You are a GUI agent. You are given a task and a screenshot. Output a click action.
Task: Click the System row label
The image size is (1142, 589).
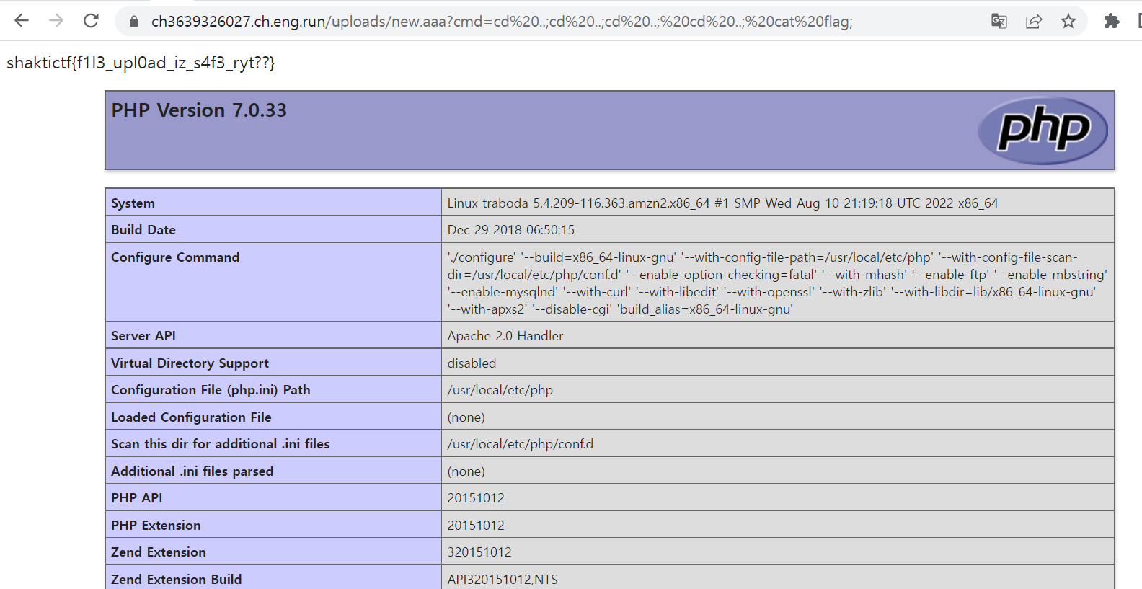pyautogui.click(x=133, y=203)
